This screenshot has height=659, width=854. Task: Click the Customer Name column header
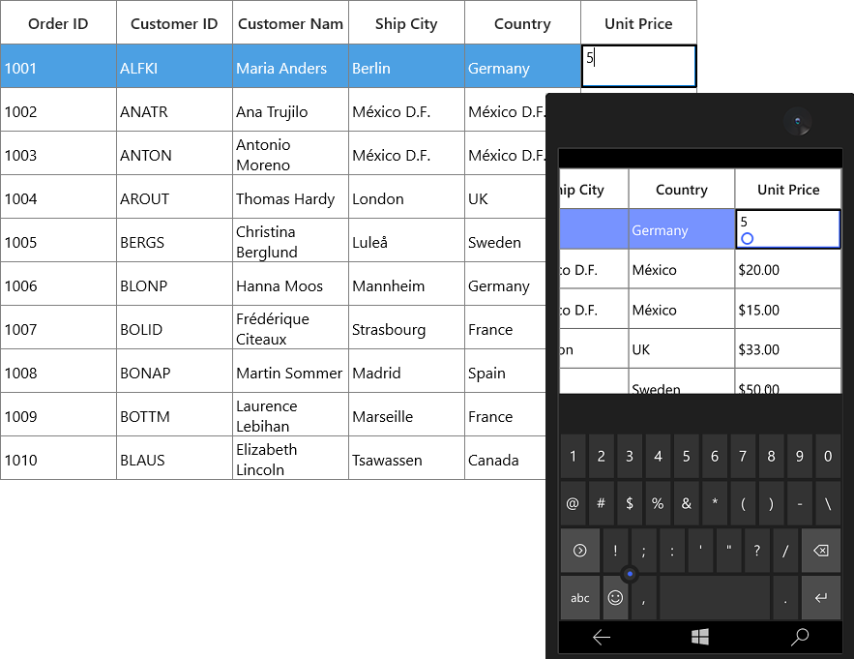(290, 23)
